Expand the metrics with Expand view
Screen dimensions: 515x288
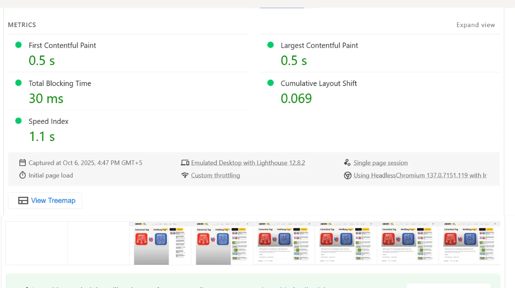tap(476, 25)
